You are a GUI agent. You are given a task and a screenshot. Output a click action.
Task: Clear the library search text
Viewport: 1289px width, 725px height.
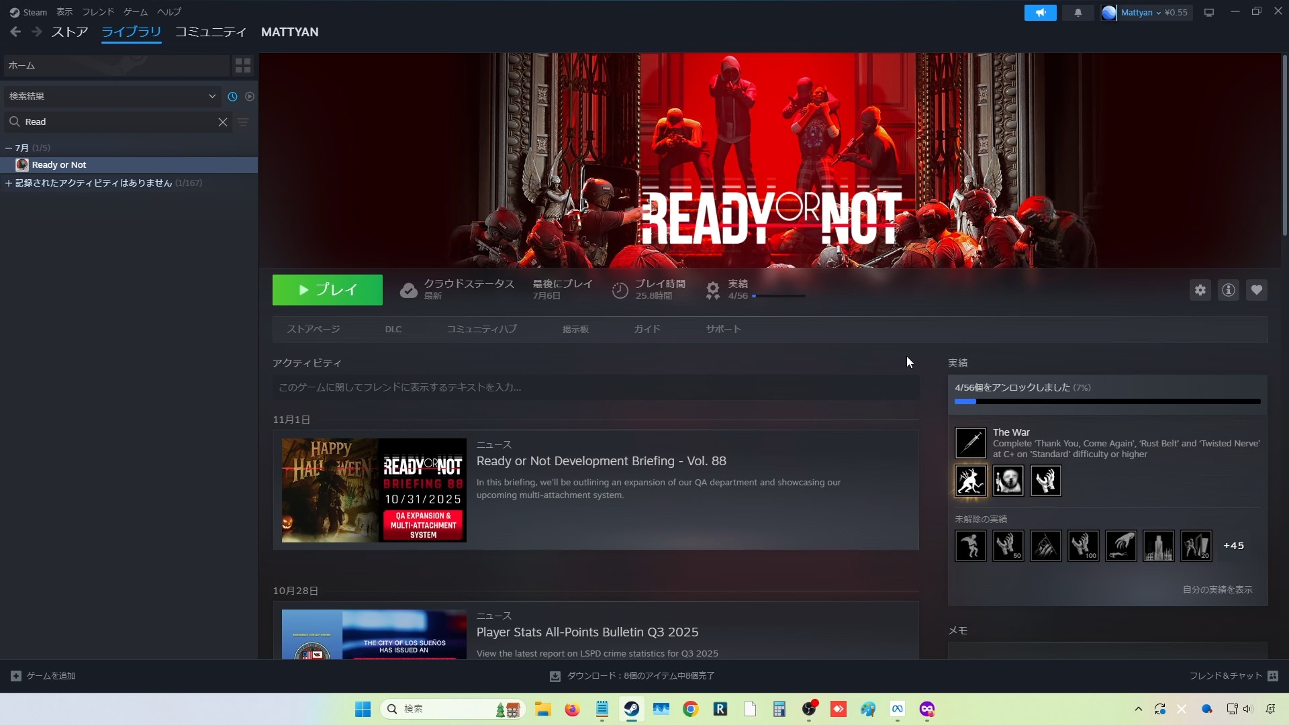point(222,122)
